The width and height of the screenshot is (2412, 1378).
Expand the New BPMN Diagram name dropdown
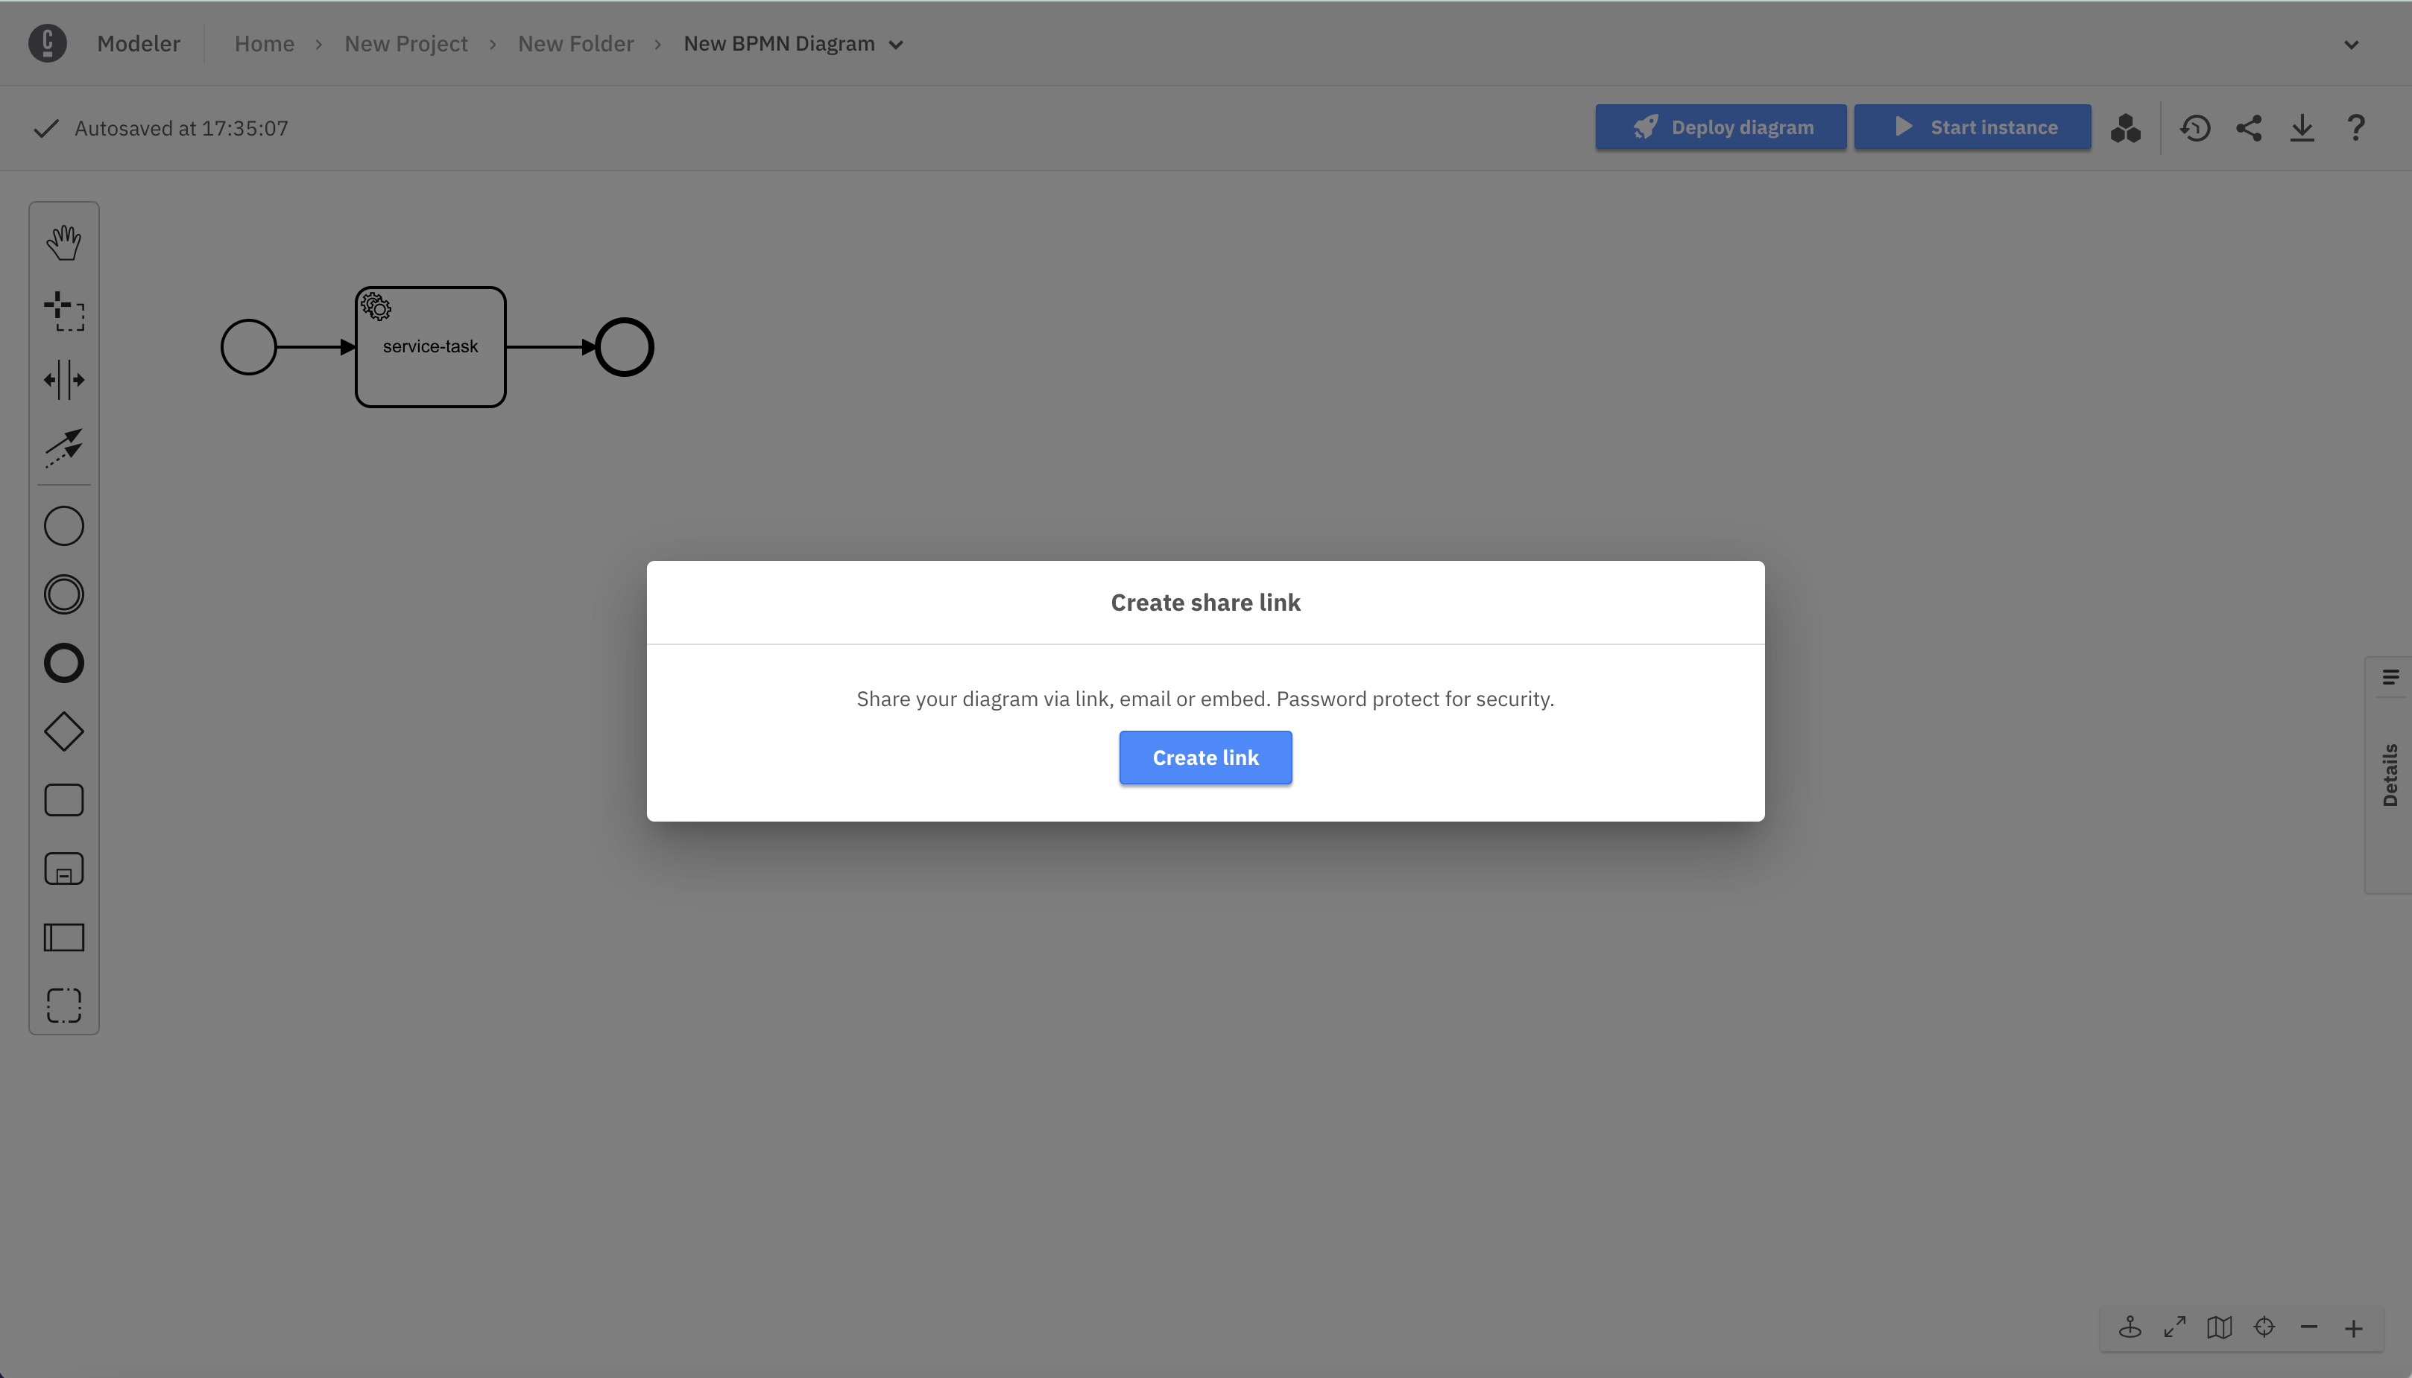pos(896,43)
